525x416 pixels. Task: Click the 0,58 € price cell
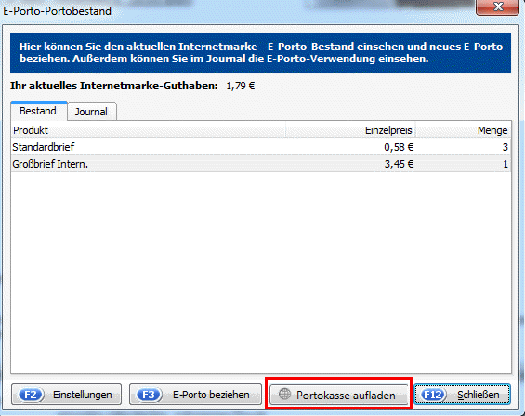pos(399,147)
